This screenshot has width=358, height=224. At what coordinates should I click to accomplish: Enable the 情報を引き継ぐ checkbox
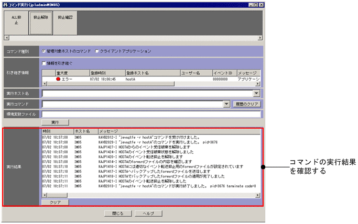[x=44, y=63]
